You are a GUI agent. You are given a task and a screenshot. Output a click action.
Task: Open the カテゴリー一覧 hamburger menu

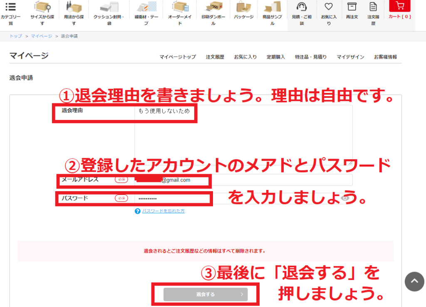10,7
